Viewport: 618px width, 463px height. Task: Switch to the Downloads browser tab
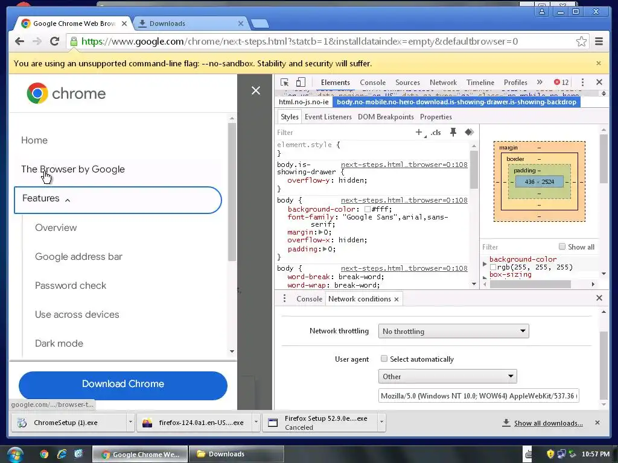click(190, 24)
